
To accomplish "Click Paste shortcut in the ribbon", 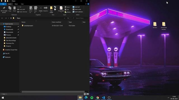I will pyautogui.click(x=22, y=12).
